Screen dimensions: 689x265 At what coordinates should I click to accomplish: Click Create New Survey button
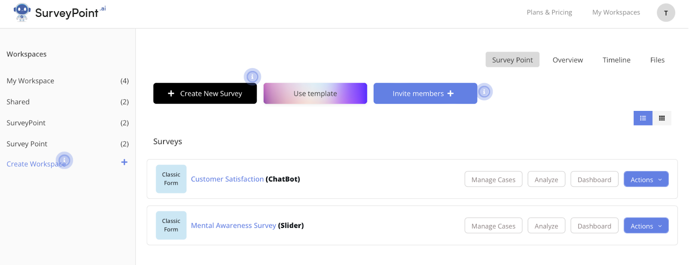point(205,93)
